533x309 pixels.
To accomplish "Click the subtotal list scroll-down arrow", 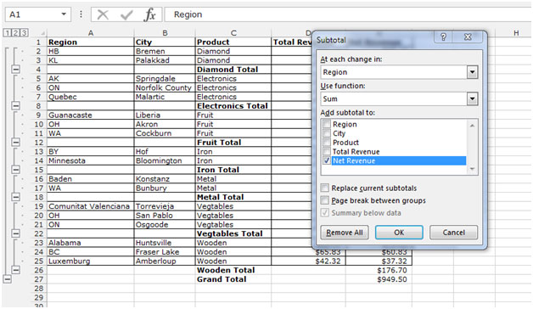I will (472, 169).
